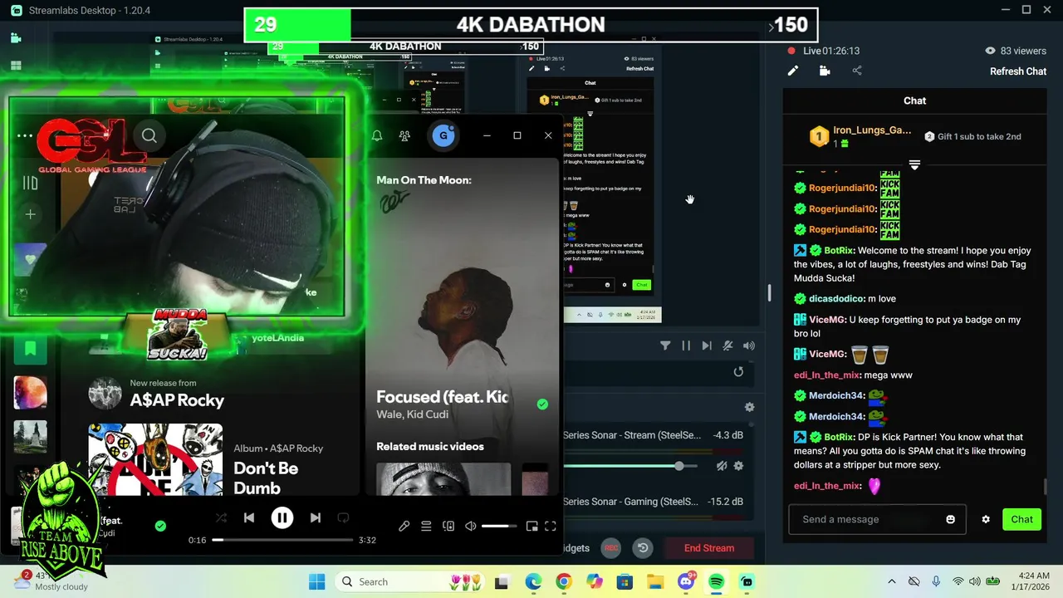This screenshot has width=1063, height=598.
Task: Open Spotify connect-to-device icon
Action: [x=448, y=526]
